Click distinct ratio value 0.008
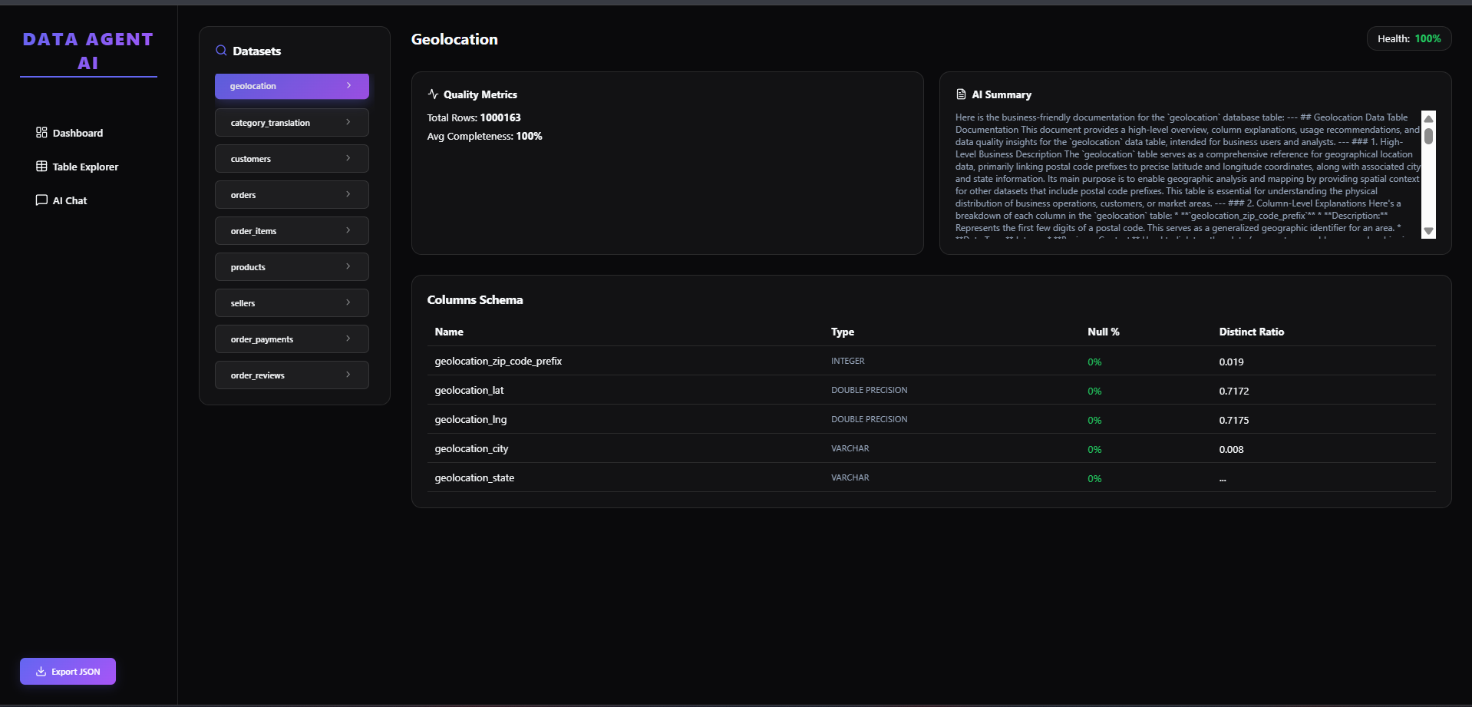This screenshot has height=707, width=1472. click(x=1231, y=449)
